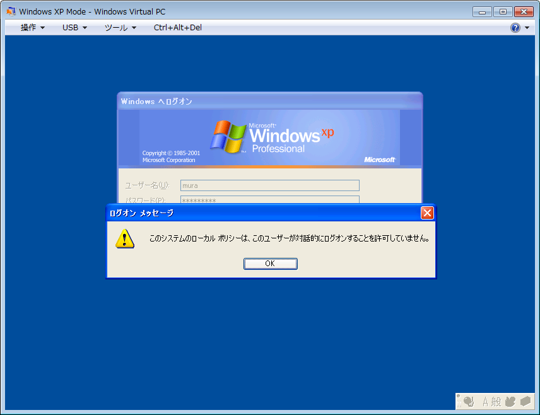Send Ctrl+Alt+Del to the virtual machine

point(178,28)
